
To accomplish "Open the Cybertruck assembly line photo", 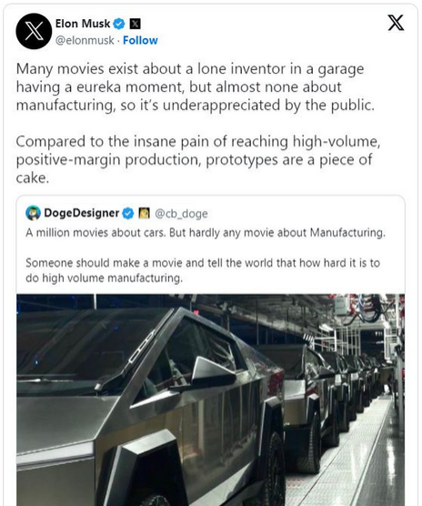I will pos(210,400).
